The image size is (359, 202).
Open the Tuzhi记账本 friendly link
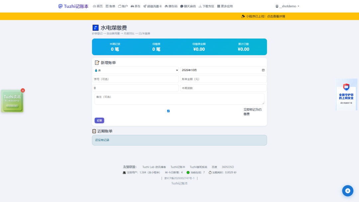tap(178, 167)
